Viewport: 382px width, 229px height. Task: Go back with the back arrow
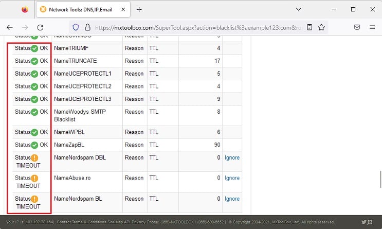10,27
